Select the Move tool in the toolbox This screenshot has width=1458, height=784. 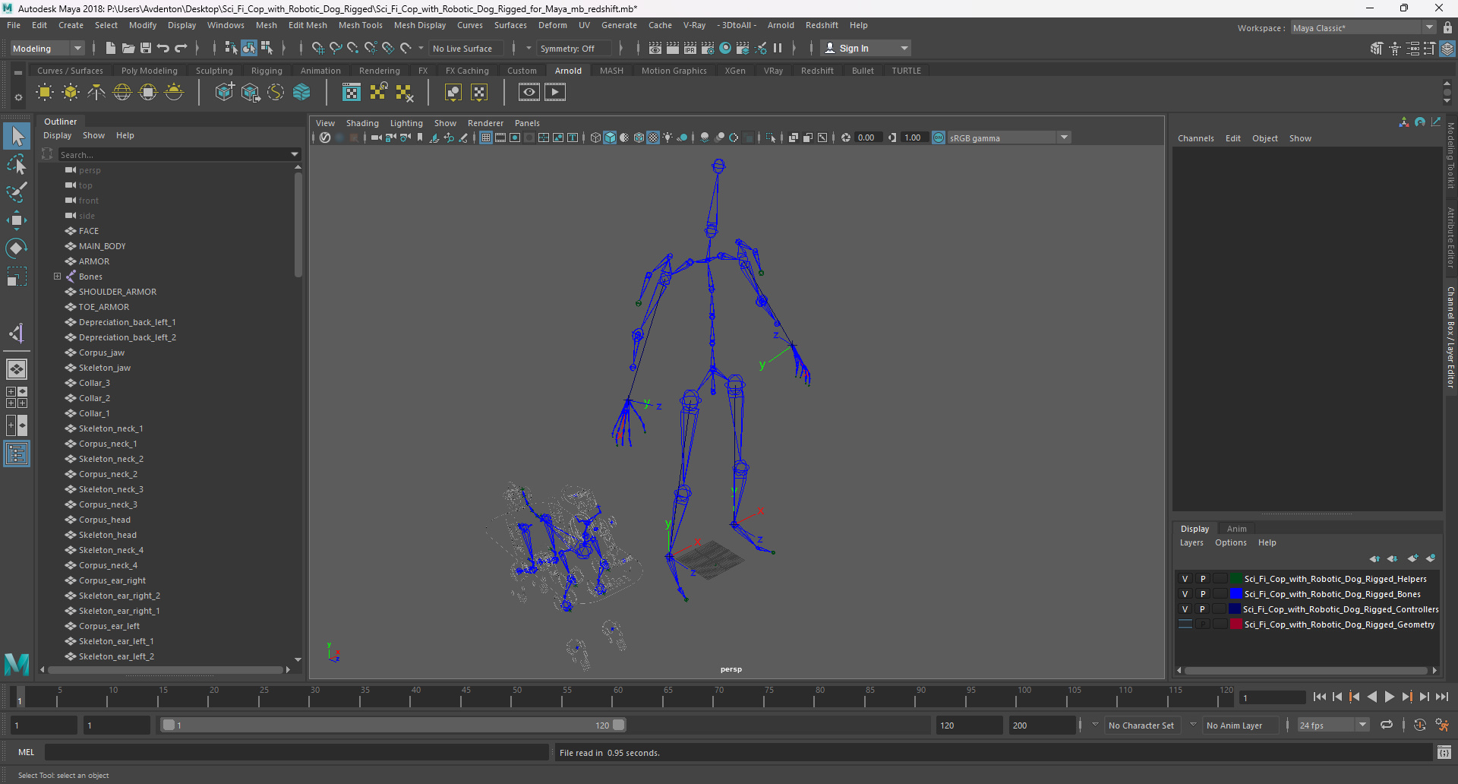tap(16, 220)
